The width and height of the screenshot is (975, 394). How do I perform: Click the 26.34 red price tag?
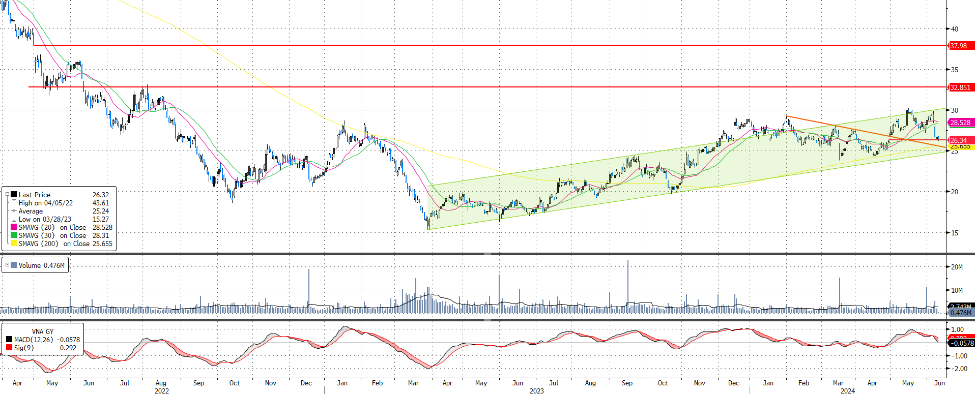(961, 140)
